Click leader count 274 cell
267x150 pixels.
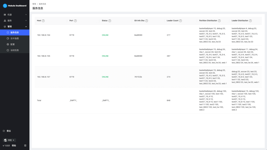click(x=168, y=77)
